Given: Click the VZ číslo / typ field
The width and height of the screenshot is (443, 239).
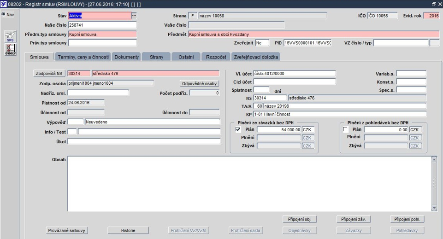Looking at the screenshot, I should click(401, 43).
